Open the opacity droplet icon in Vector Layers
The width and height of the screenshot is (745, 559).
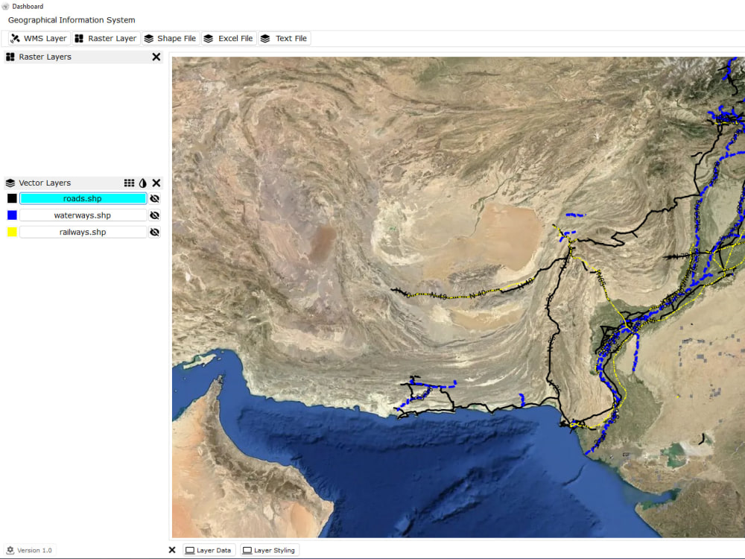point(143,183)
